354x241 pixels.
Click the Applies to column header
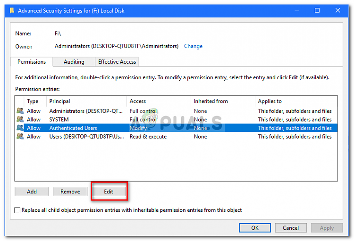296,101
